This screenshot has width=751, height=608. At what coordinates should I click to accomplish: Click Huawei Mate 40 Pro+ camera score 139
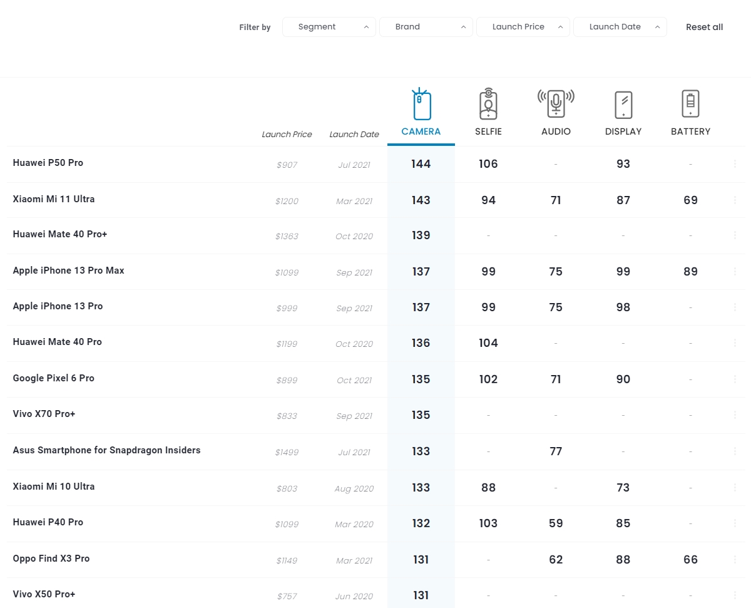tap(421, 235)
